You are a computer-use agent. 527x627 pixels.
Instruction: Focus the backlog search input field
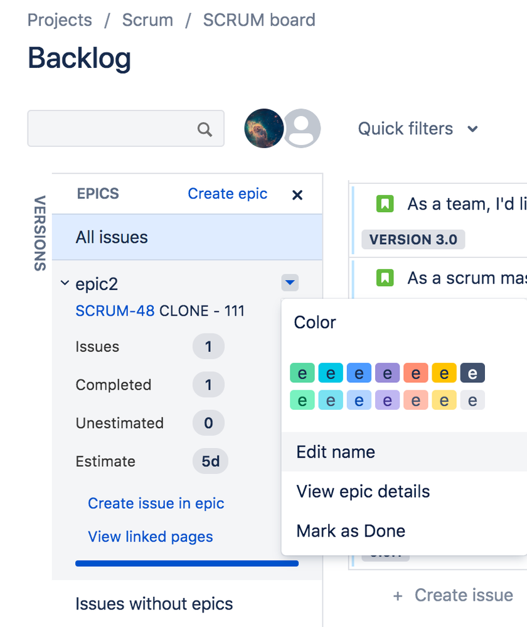tap(125, 129)
